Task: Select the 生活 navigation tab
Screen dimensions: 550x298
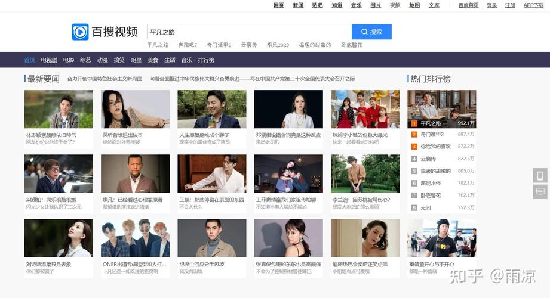Action: click(x=170, y=60)
